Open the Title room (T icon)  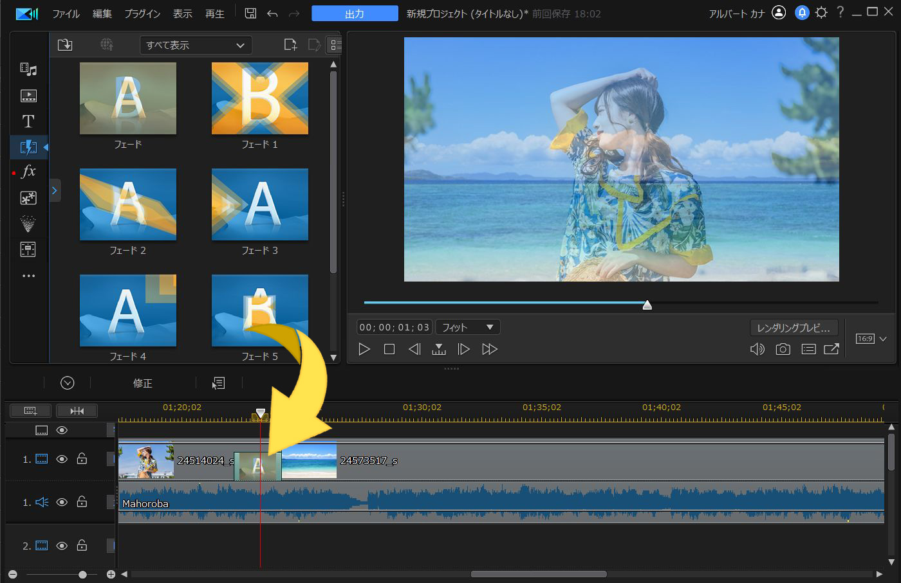[x=28, y=121]
